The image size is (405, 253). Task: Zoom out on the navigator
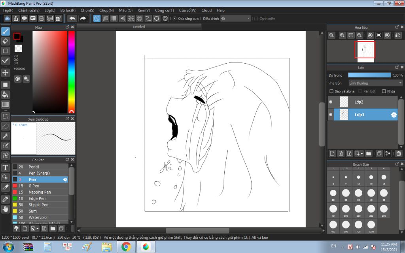click(359, 35)
